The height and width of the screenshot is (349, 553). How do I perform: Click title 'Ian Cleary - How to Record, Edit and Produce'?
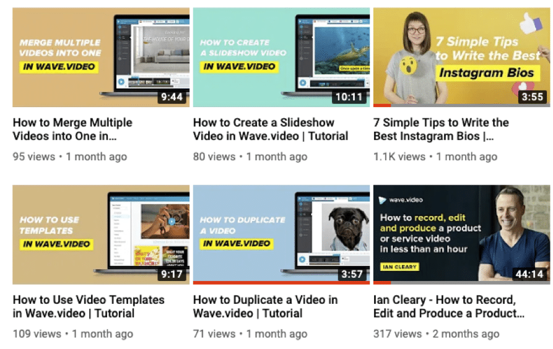[448, 306]
